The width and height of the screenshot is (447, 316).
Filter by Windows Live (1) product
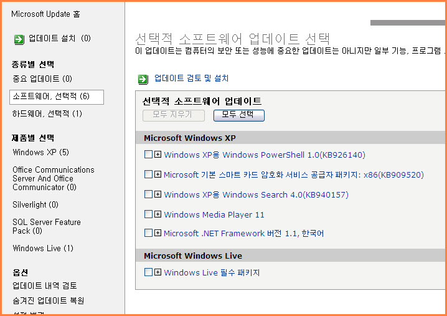tap(43, 248)
